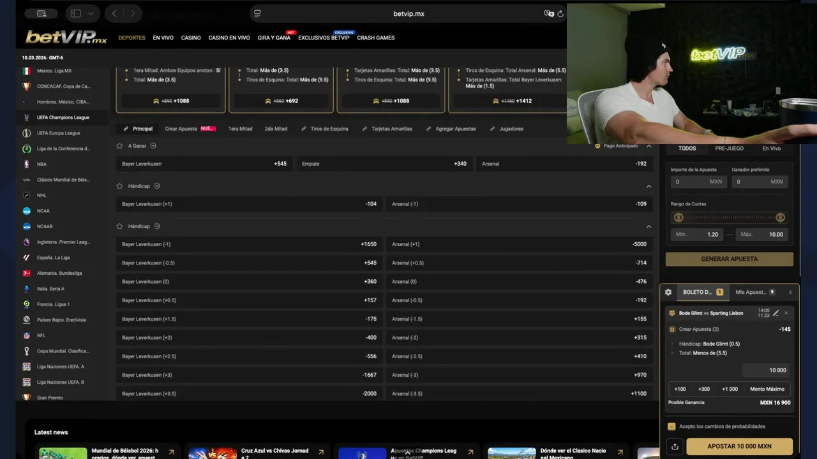Switch to Tarjetas Amarillas tab
This screenshot has width=817, height=459.
pos(387,129)
